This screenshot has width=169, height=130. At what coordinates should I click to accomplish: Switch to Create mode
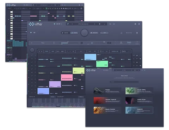(65, 33)
